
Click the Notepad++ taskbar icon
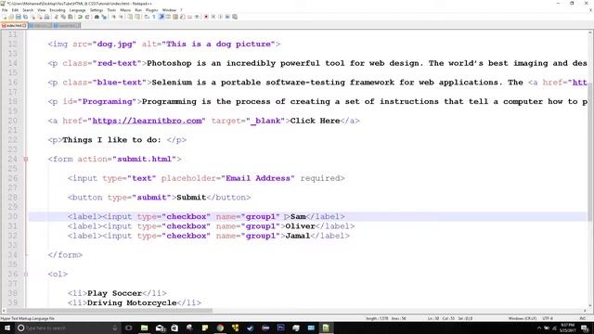pos(326,328)
